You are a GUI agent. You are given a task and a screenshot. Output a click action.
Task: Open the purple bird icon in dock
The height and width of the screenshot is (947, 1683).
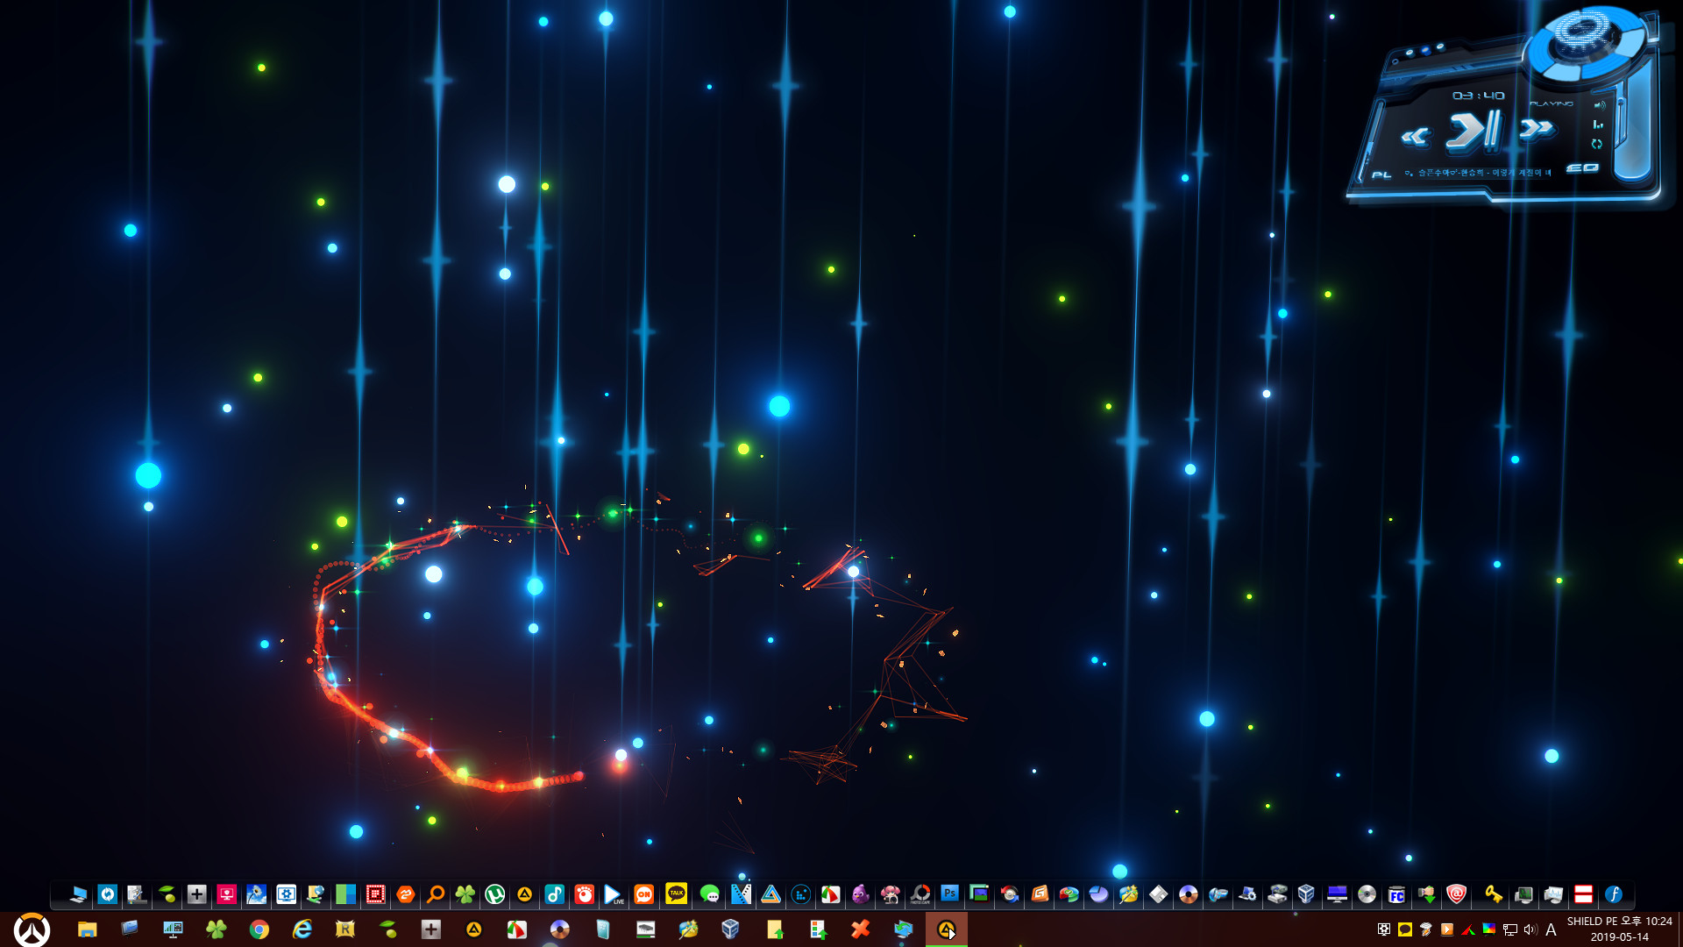(x=860, y=894)
